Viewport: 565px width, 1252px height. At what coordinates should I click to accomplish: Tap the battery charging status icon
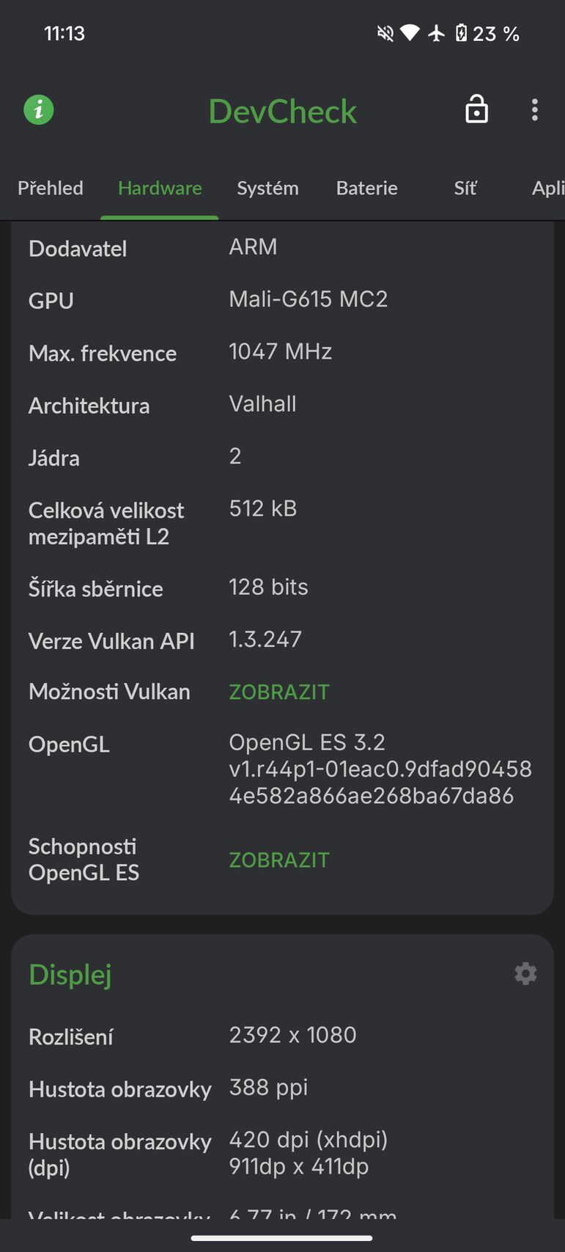tap(461, 34)
